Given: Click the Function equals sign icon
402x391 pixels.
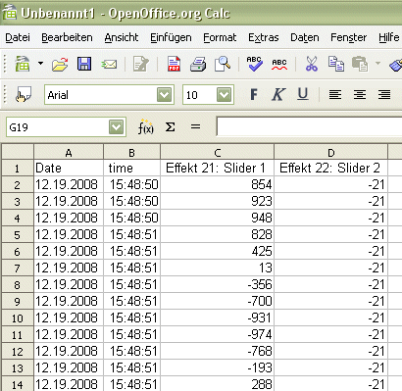Looking at the screenshot, I should tap(195, 126).
